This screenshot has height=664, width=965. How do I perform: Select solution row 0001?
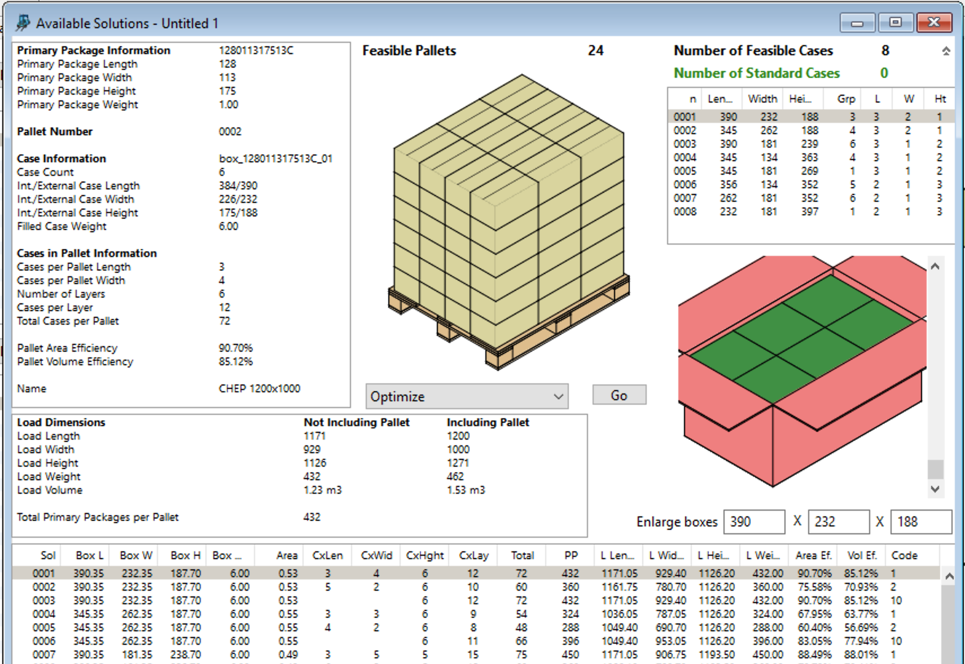(x=476, y=573)
